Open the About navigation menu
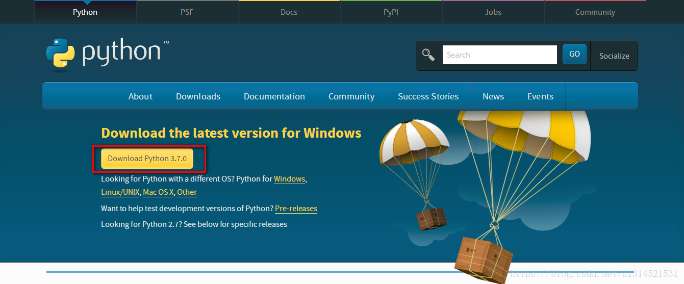Viewport: 684px width, 284px height. 140,96
